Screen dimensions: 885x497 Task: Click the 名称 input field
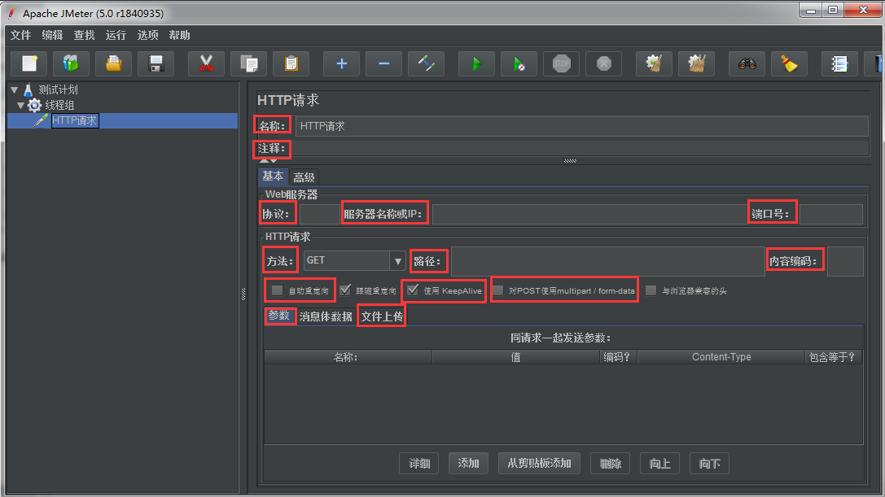tap(582, 126)
